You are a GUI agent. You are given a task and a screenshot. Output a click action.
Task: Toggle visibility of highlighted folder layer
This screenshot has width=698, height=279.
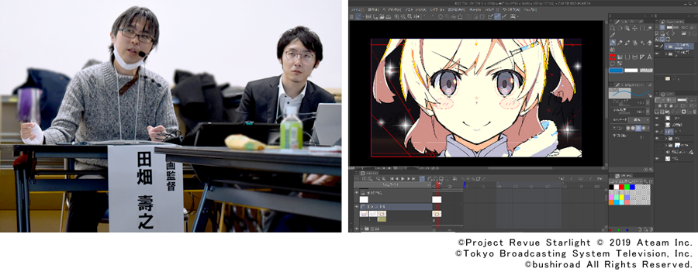tap(657, 132)
